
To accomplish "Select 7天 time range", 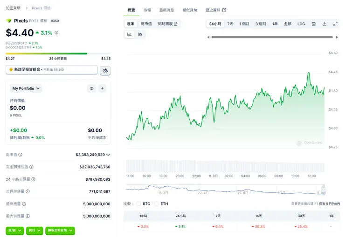I will pyautogui.click(x=230, y=24).
